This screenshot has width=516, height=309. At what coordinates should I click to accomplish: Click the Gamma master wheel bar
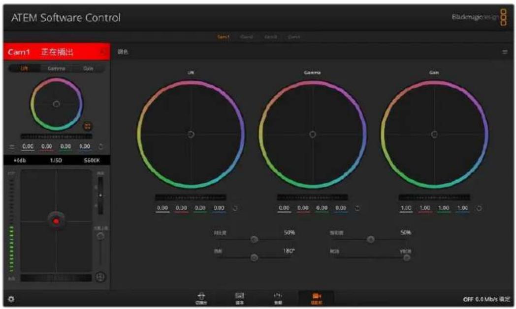coord(312,197)
